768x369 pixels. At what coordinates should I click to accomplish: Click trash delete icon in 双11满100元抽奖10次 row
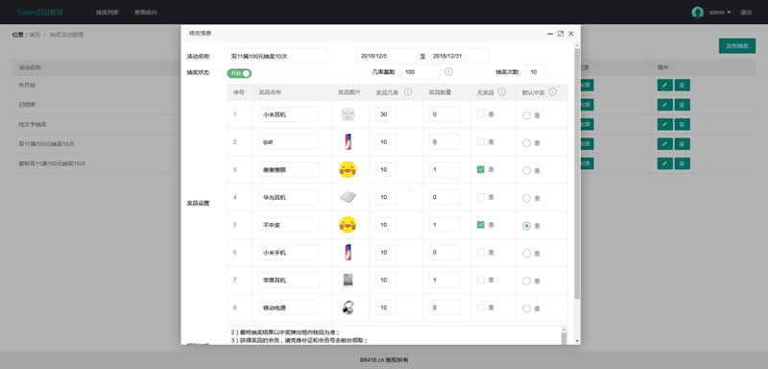[683, 144]
